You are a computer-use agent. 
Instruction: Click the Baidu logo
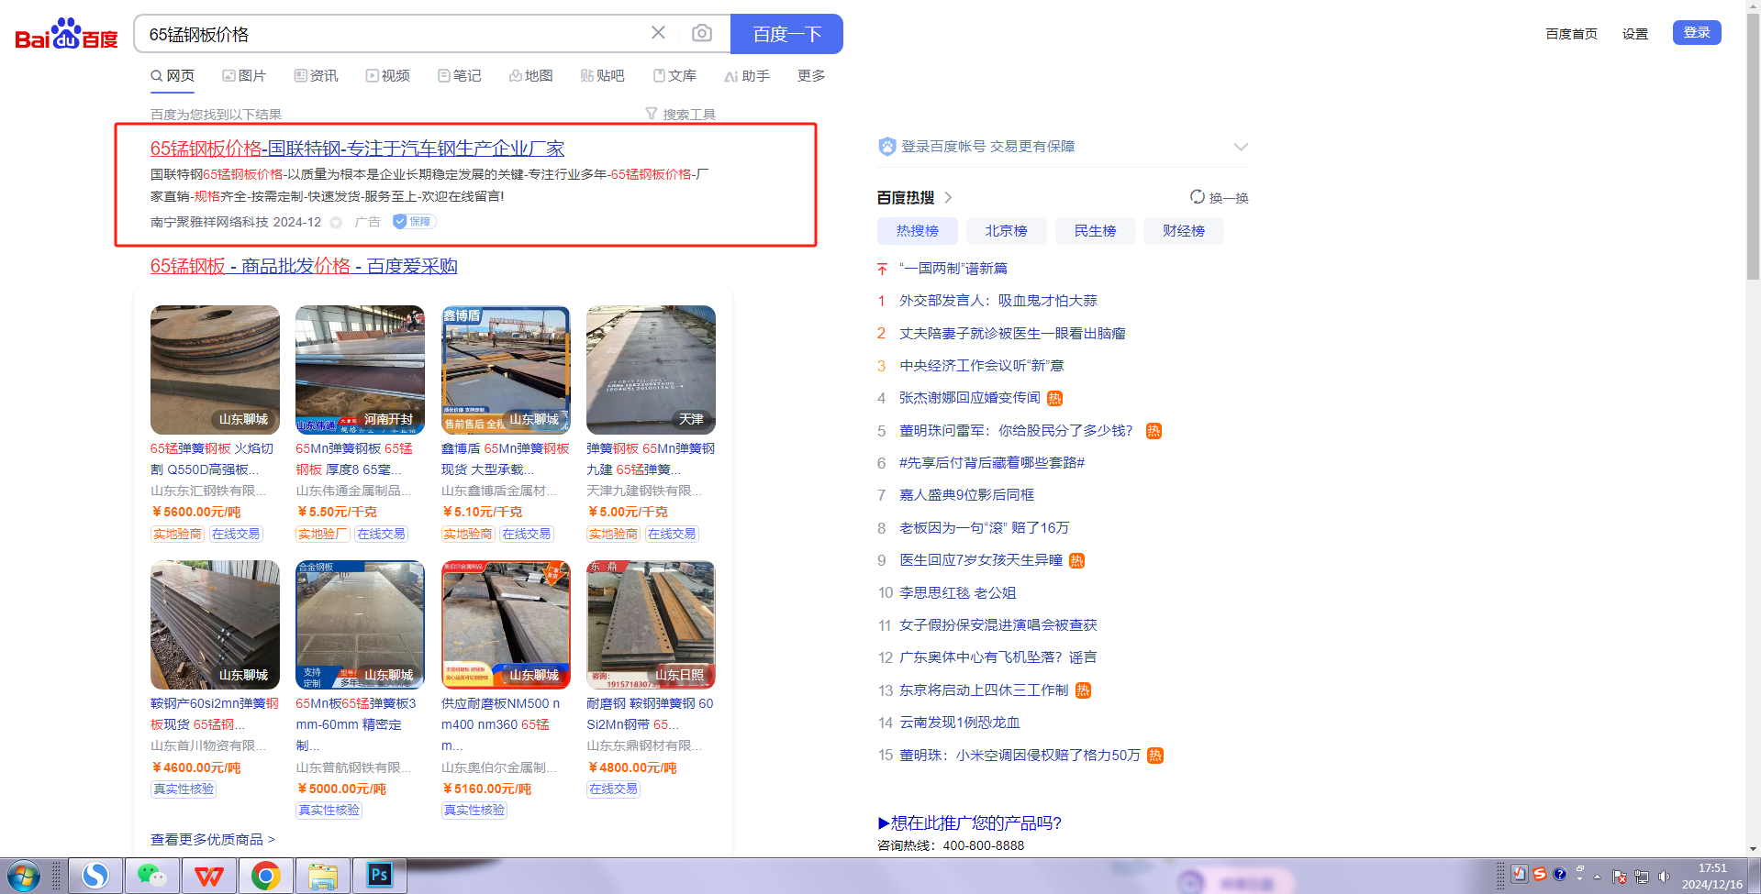point(66,34)
